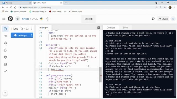Go forward in the browser
Image resolution: width=177 pixels, height=99 pixels.
(7, 7)
